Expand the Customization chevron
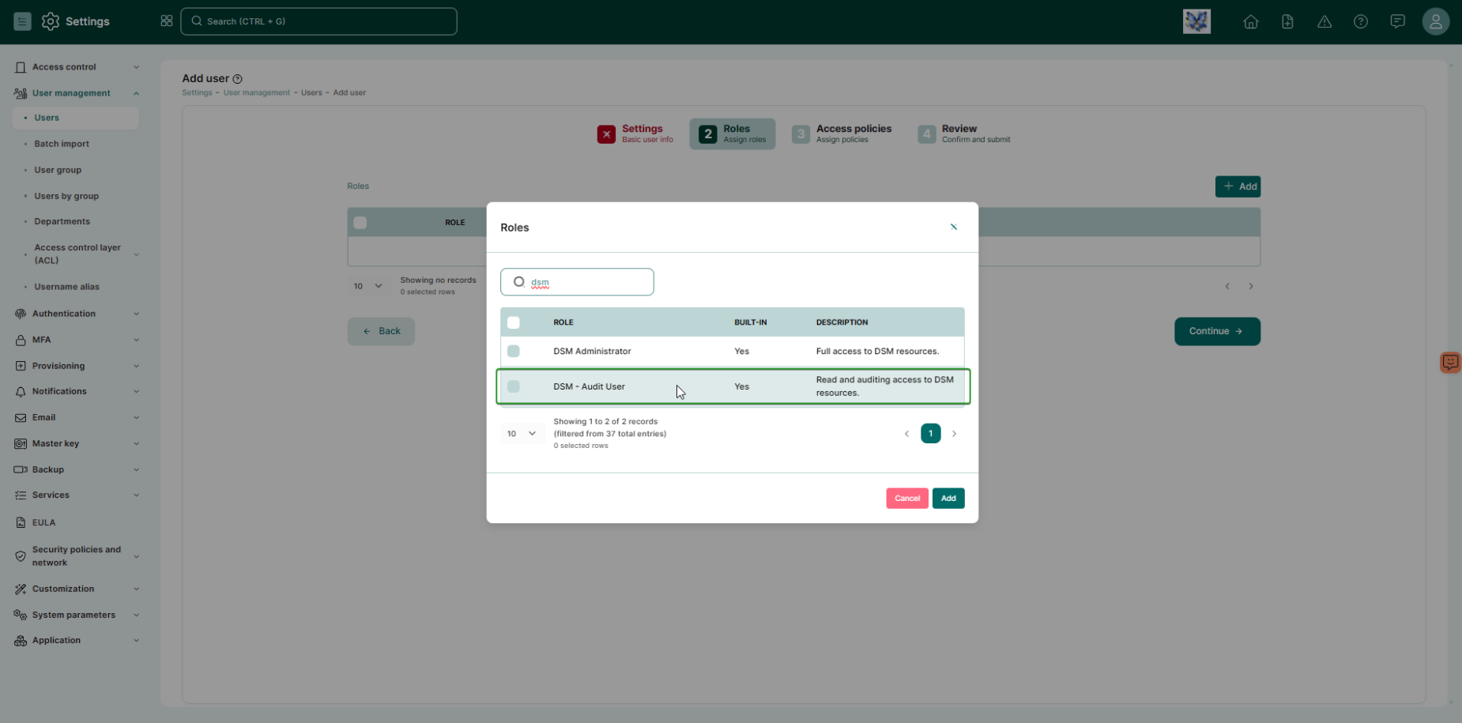Screen dimensions: 1462x723 (136, 589)
